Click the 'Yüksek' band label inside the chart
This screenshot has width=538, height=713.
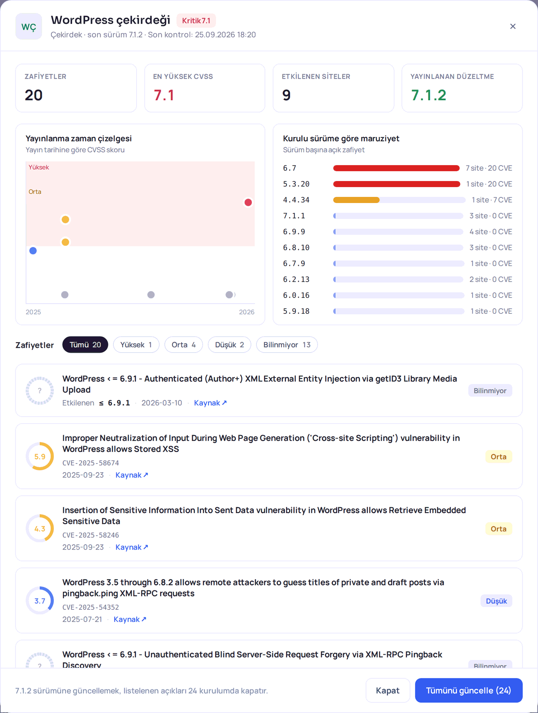pyautogui.click(x=39, y=167)
